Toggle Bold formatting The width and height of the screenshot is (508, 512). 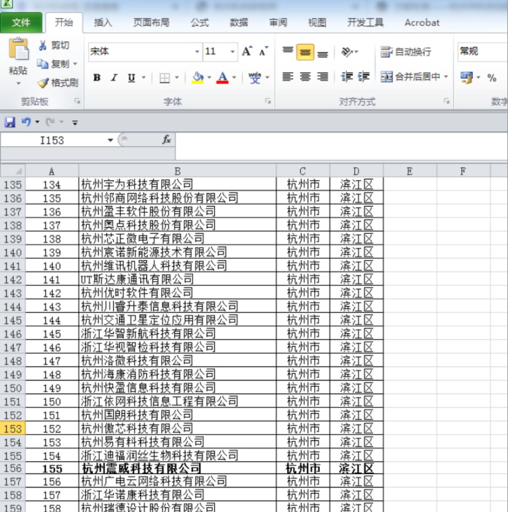tap(97, 77)
